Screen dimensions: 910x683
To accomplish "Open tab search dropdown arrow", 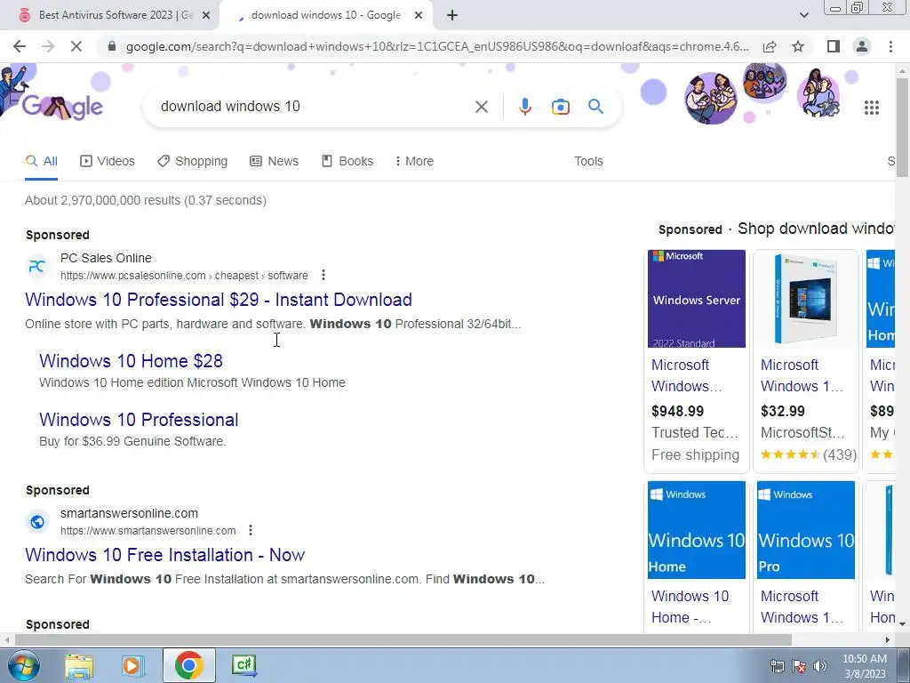I will click(x=803, y=15).
